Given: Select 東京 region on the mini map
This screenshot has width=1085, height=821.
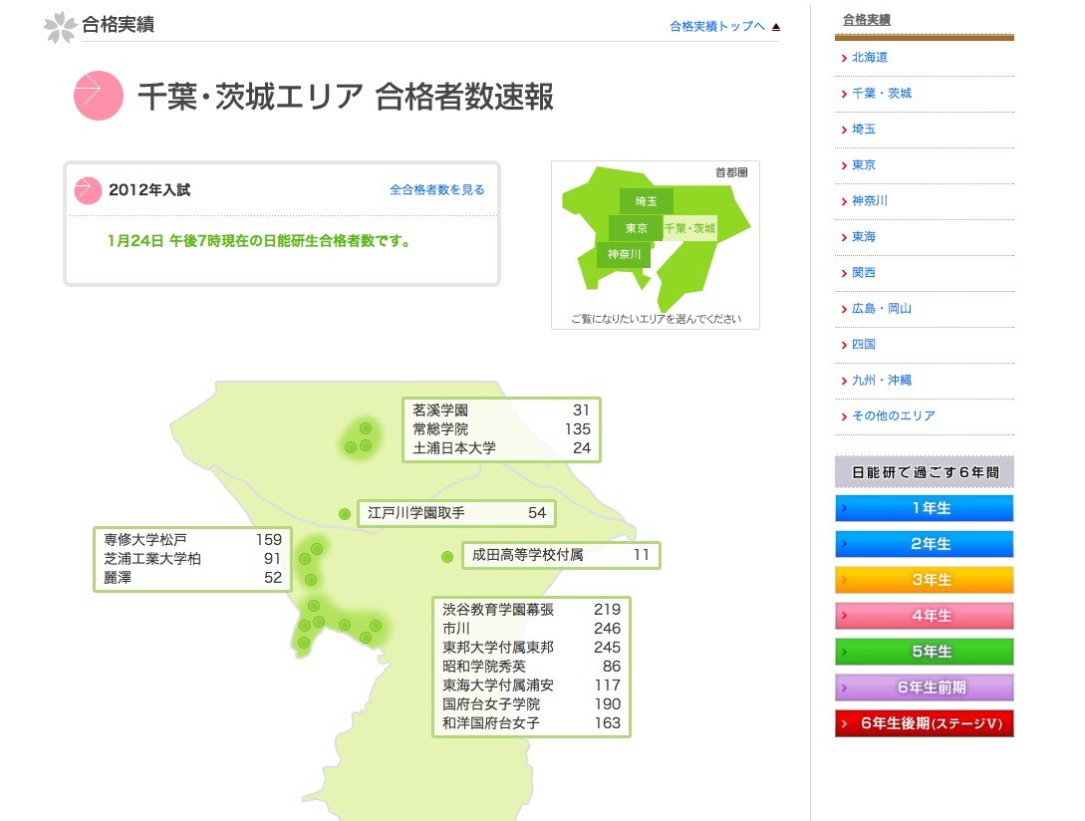Looking at the screenshot, I should (x=636, y=228).
